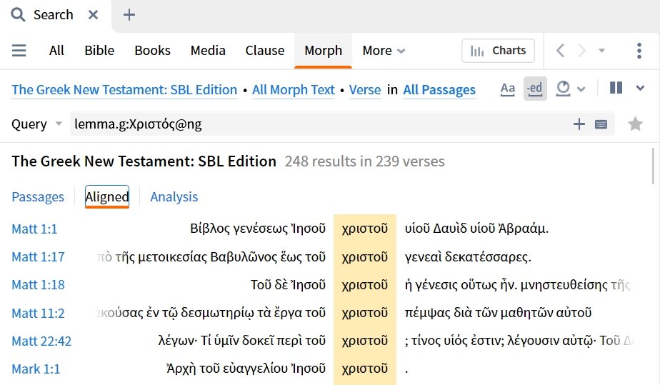Add a search term with the plus icon
This screenshot has width=660, height=385.
click(x=579, y=124)
